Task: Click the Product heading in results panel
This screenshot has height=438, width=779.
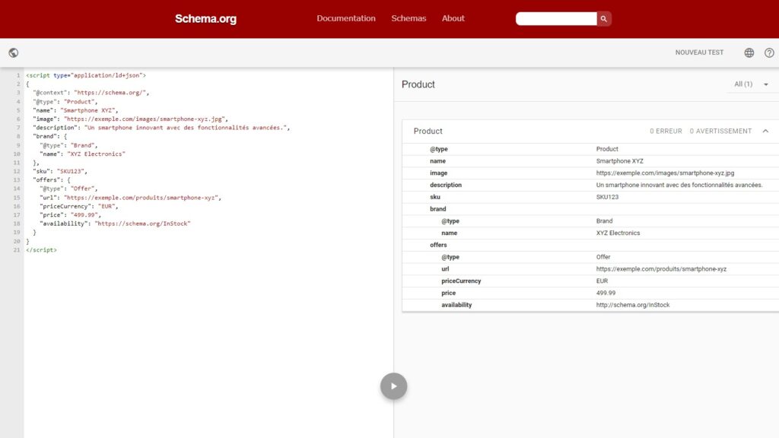Action: 418,84
